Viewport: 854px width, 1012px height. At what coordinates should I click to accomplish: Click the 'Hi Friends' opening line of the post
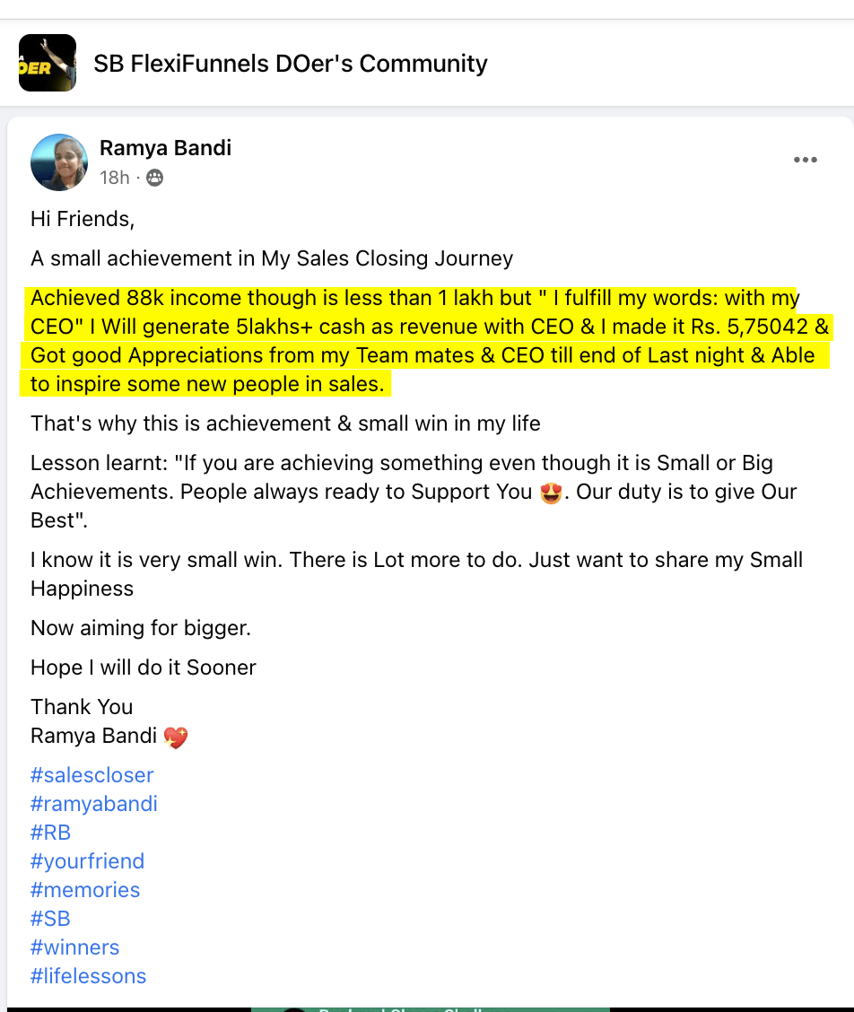click(x=81, y=218)
